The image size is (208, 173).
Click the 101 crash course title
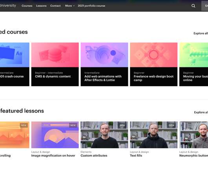coord(12,76)
